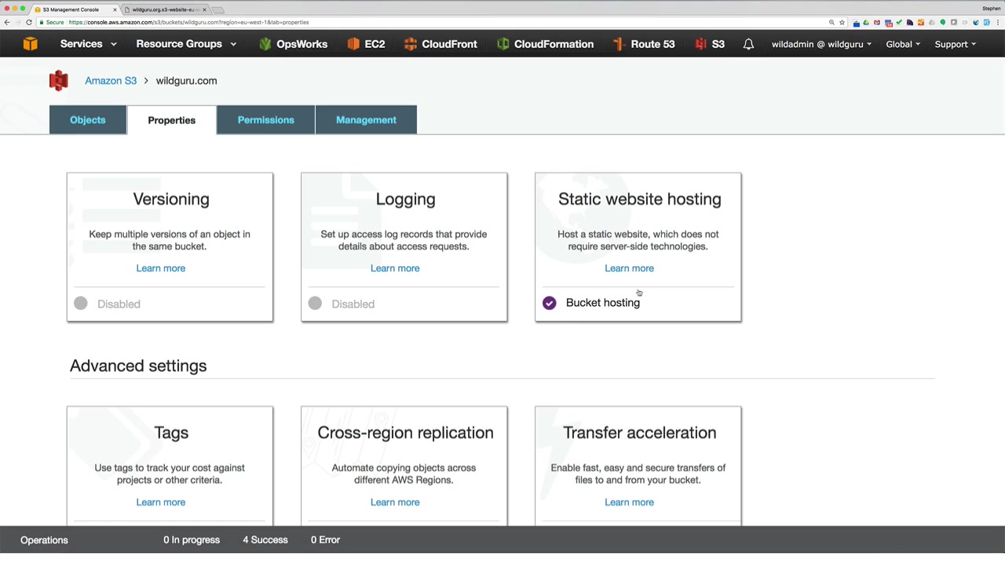Close the wildguru.org.s3-website browser tab

click(x=205, y=9)
